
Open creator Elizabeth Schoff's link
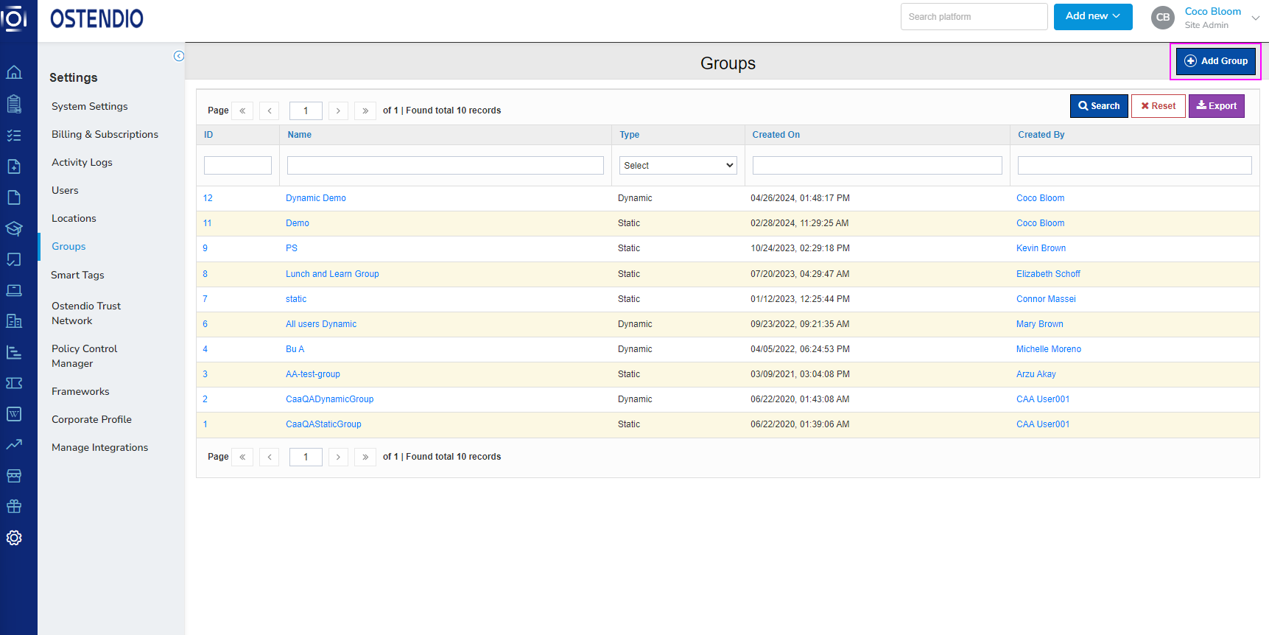[1048, 274]
